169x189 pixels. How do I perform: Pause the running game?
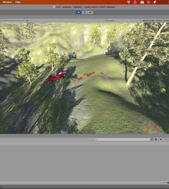[84, 12]
